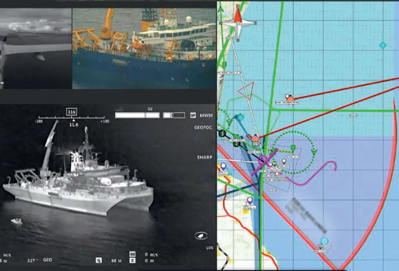The width and height of the screenshot is (399, 271).
Task: Toggle the MWIR sensor mode
Action: pos(205,115)
